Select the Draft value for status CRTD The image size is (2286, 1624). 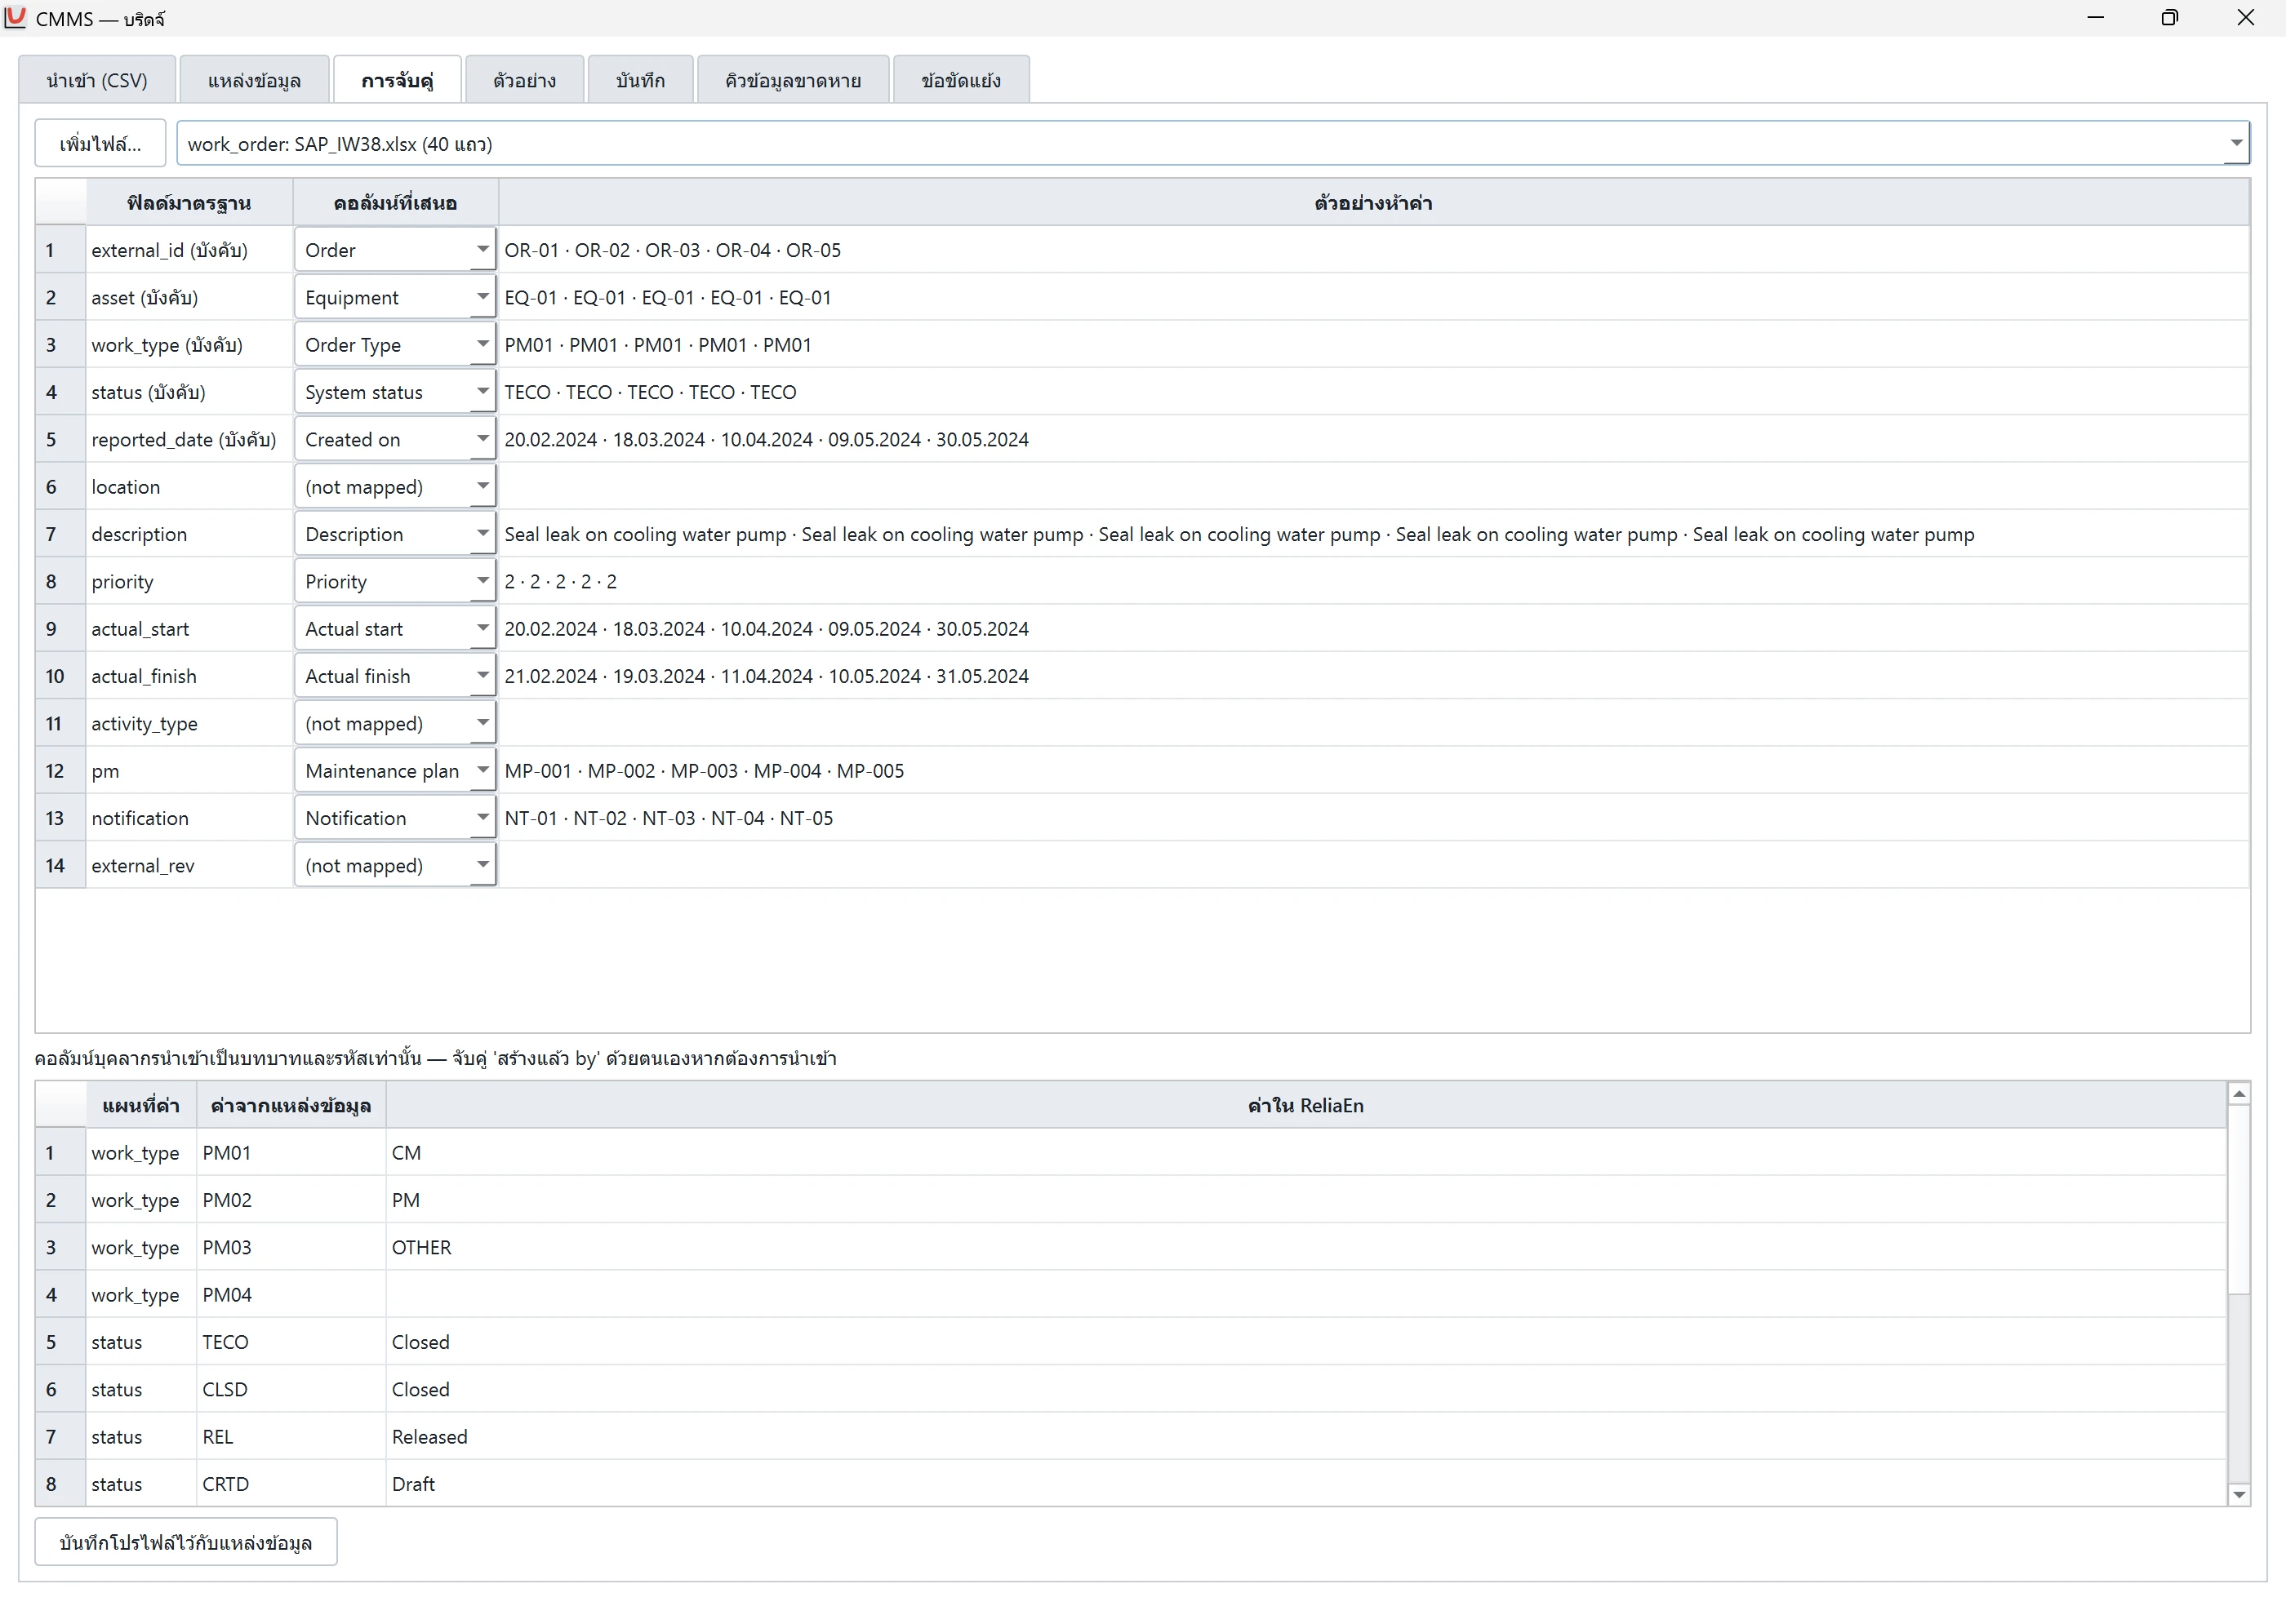(1305, 1483)
